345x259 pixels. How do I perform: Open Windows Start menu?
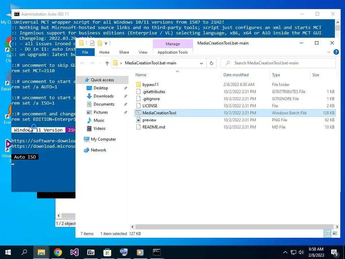click(x=8, y=252)
